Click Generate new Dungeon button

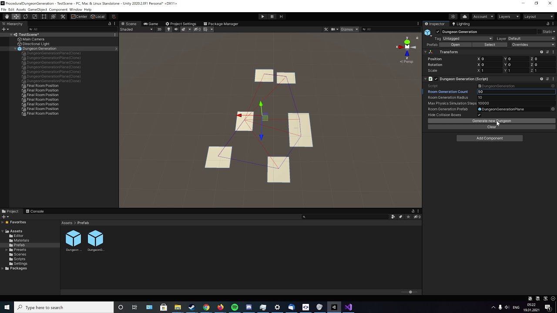[492, 121]
